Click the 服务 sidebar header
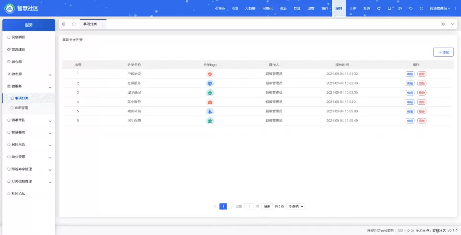461x235 pixels. 28,25
